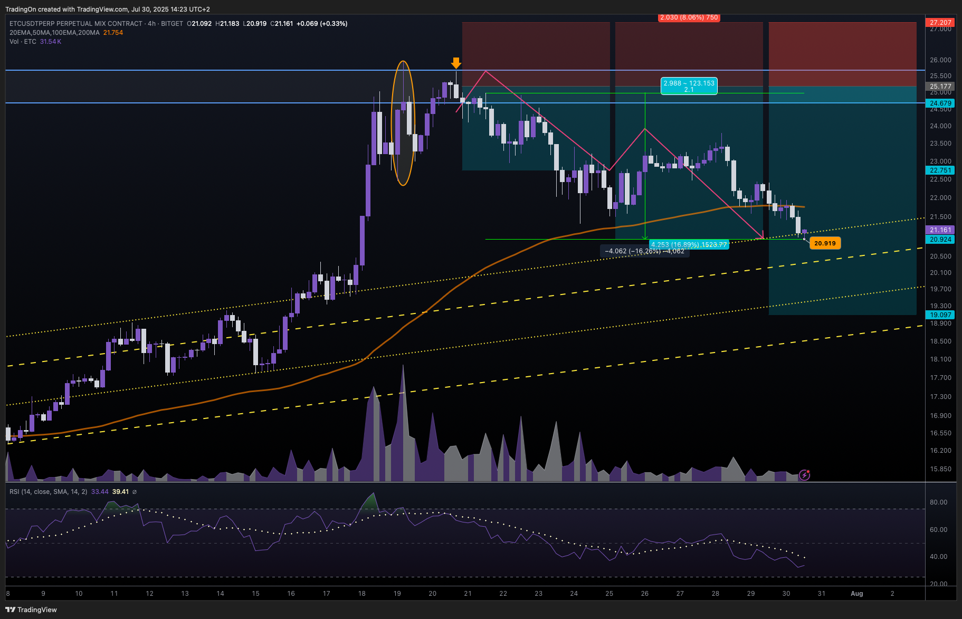
Task: Click the orange 20.919 low price tag
Action: (x=825, y=243)
